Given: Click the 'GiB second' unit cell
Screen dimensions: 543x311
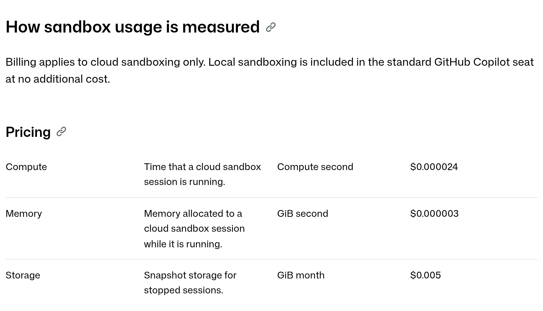Looking at the screenshot, I should 303,213.
